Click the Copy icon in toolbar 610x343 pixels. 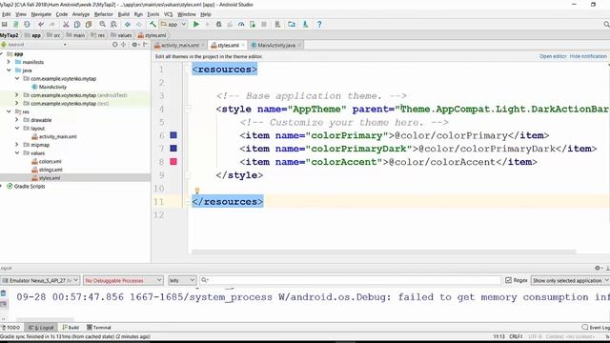click(77, 25)
